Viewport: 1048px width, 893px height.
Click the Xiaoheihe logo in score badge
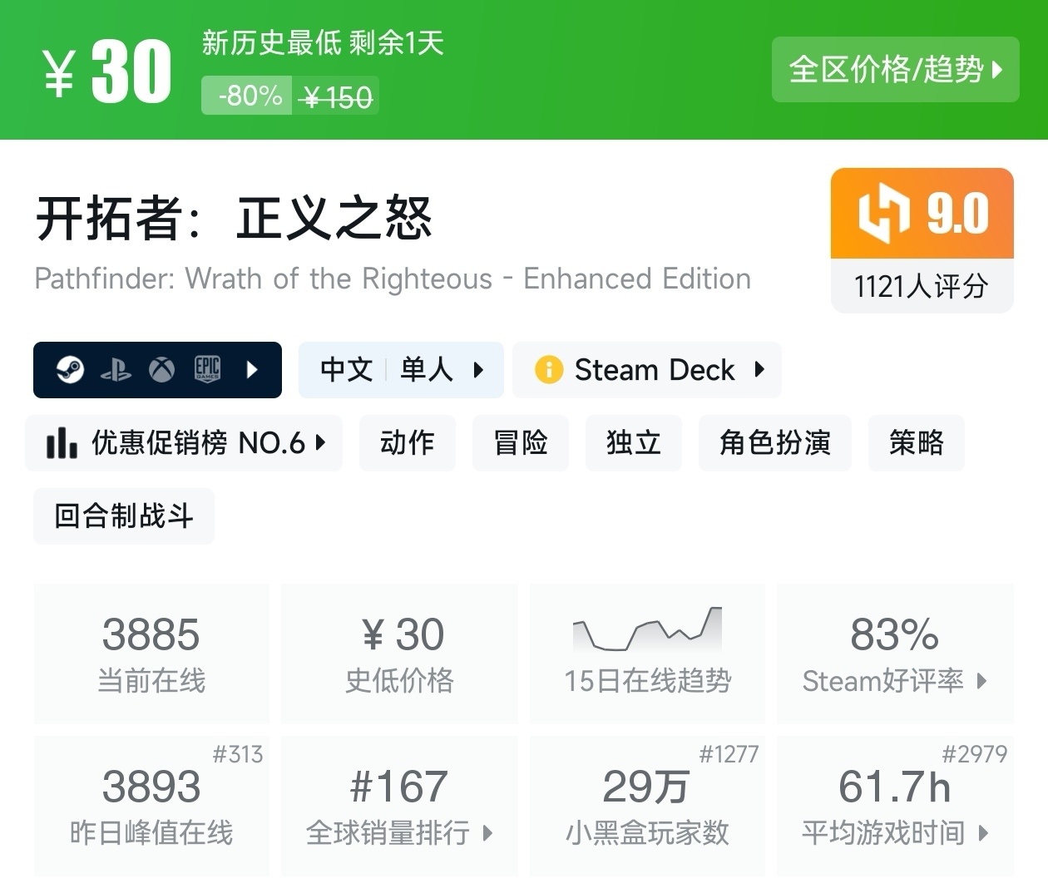point(883,214)
